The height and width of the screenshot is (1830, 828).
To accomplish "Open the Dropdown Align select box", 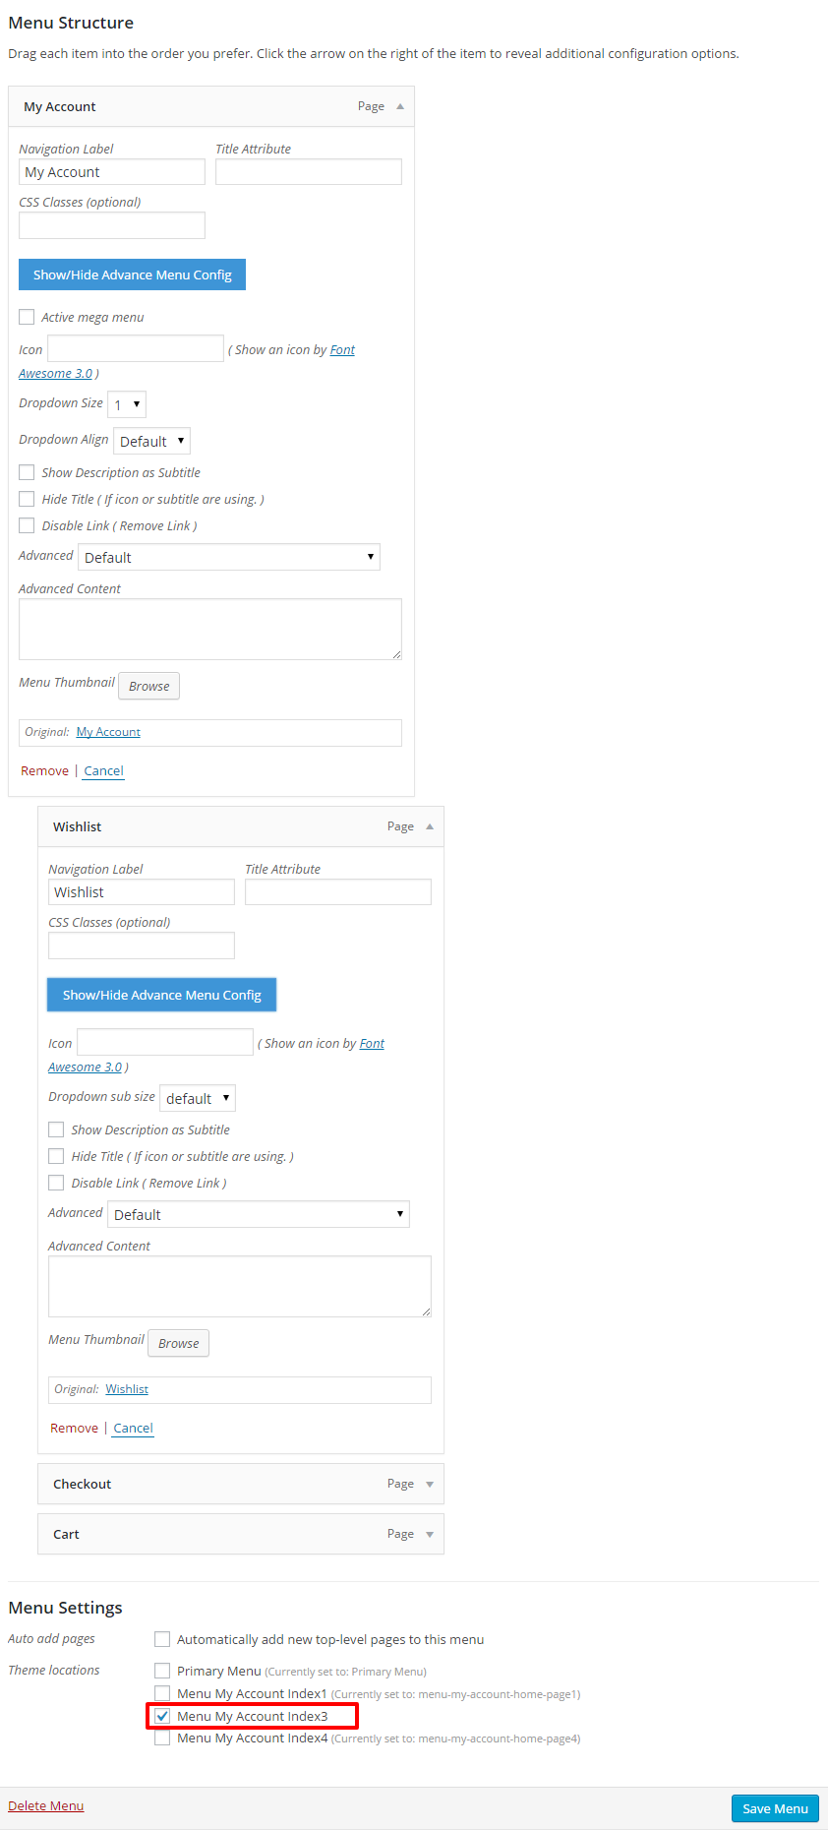I will click(x=151, y=441).
